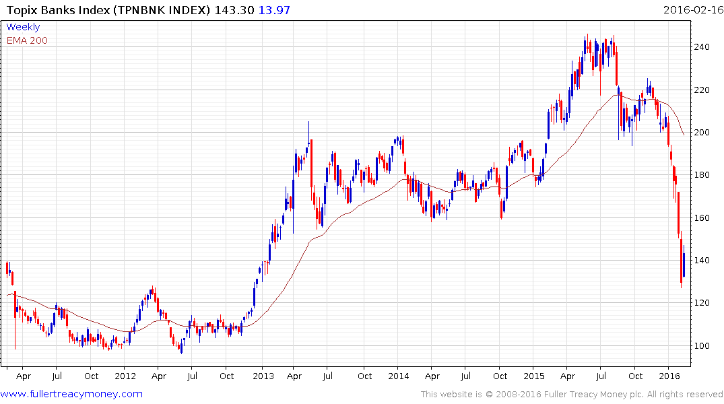Viewport: 724px width, 404px height.
Task: Click the 100 price axis label
Action: [702, 345]
